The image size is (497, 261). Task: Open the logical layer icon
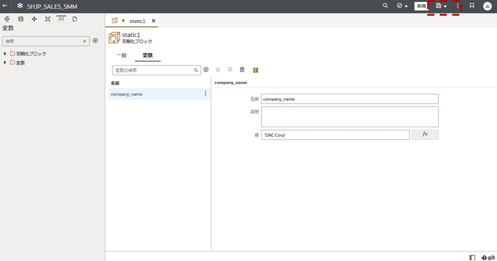[34, 19]
